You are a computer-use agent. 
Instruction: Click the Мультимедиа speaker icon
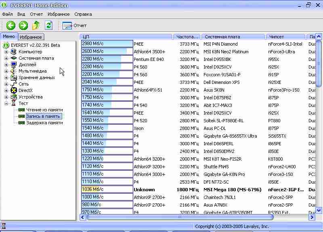pos(14,71)
